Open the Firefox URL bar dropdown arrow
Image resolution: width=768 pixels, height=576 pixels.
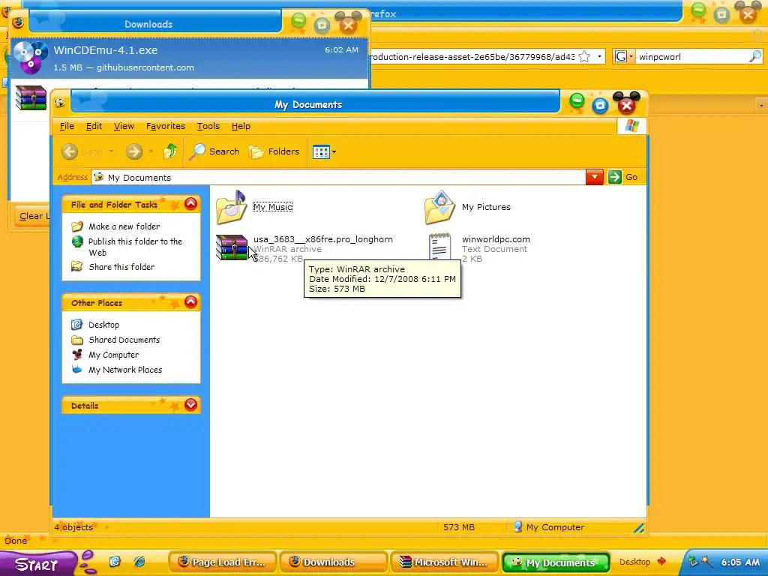(x=599, y=57)
